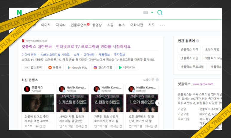
Task: Open the 1. 연기 비하인드 thumbnail
Action: point(142,103)
